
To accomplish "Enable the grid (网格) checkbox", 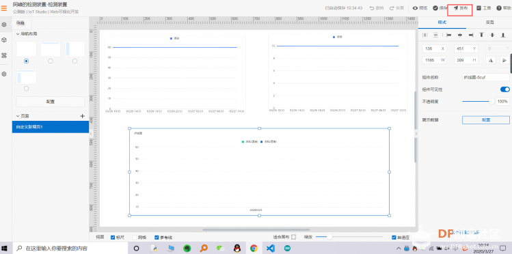I will click(135, 238).
